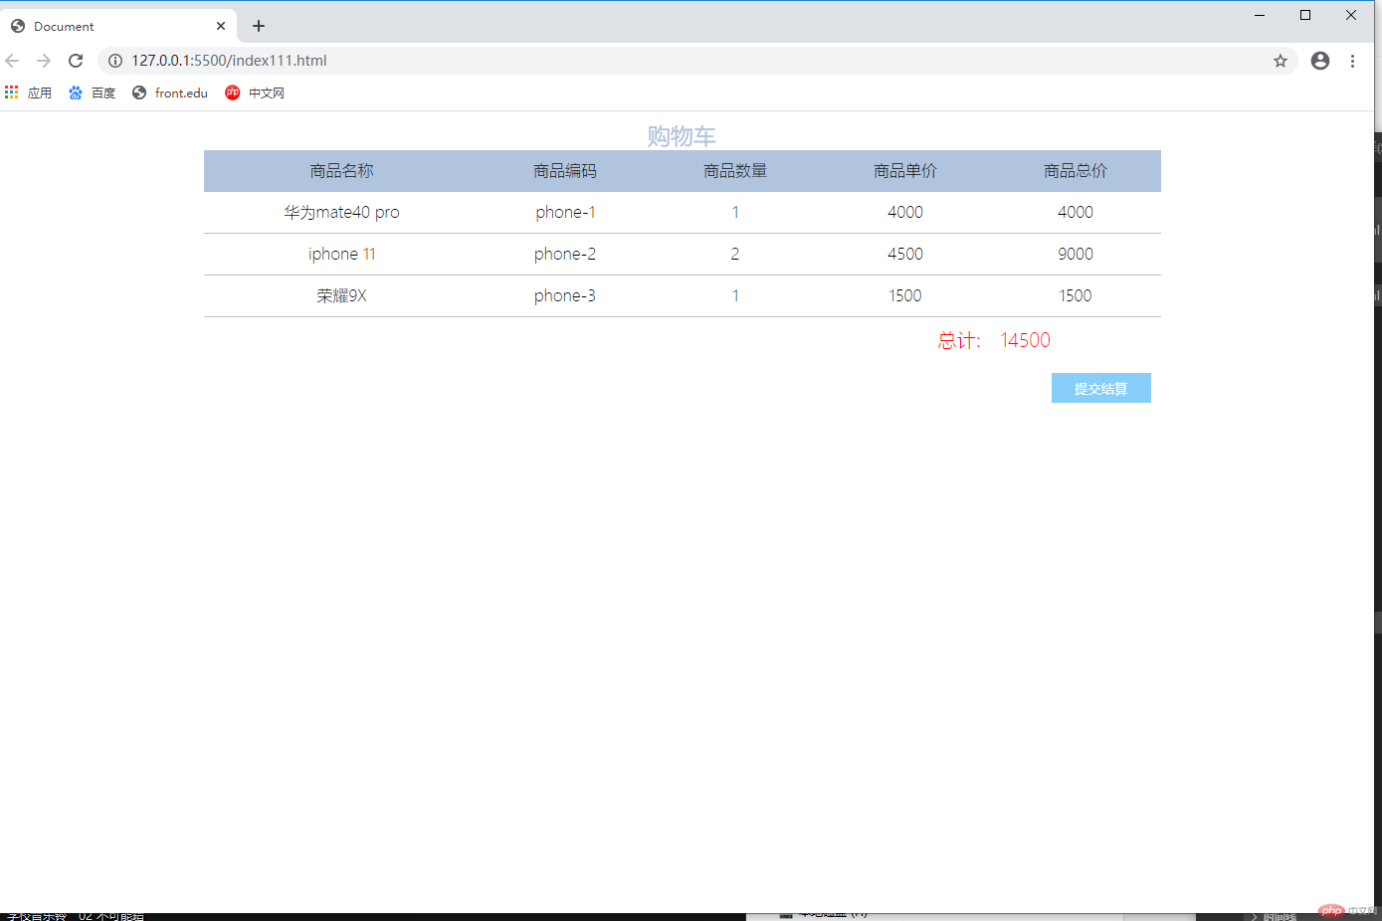Image resolution: width=1382 pixels, height=921 pixels.
Task: Maximize the browser window
Action: coord(1305,15)
